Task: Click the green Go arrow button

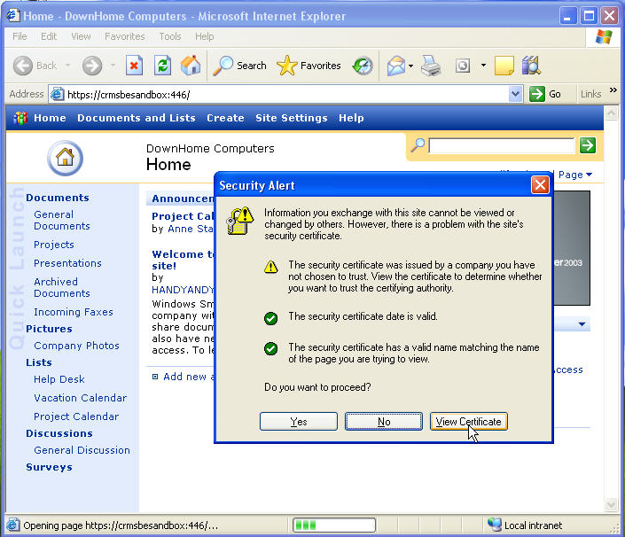Action: pyautogui.click(x=537, y=94)
